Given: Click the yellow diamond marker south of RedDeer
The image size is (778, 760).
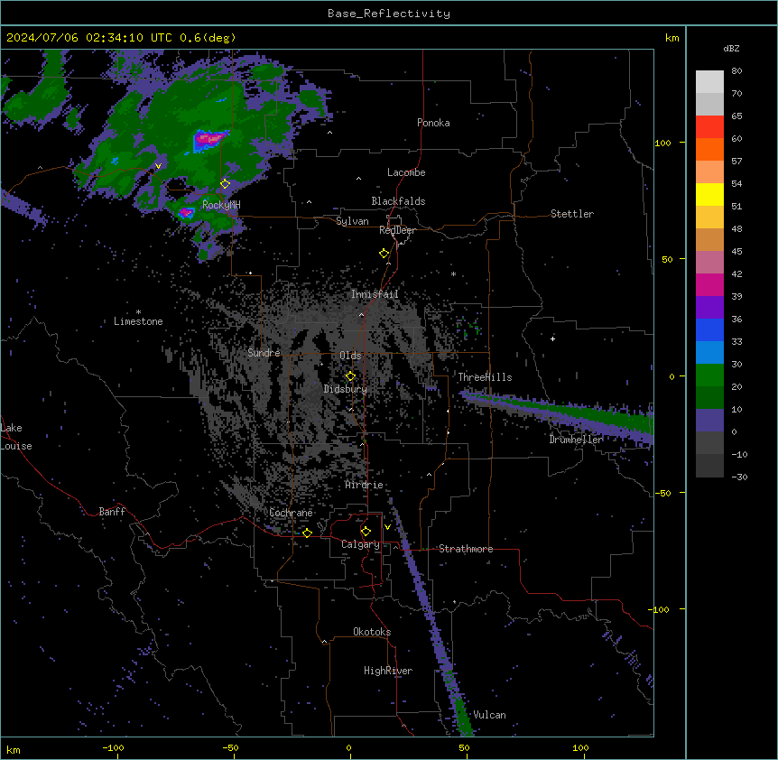Looking at the screenshot, I should [384, 254].
